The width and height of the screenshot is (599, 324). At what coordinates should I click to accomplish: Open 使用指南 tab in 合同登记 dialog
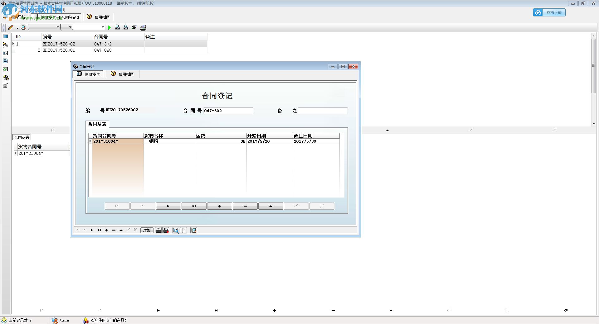122,74
